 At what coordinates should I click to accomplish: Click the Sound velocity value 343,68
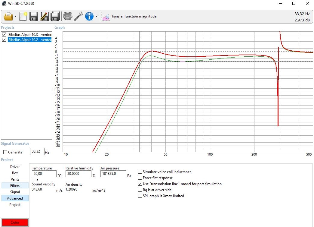pyautogui.click(x=37, y=189)
